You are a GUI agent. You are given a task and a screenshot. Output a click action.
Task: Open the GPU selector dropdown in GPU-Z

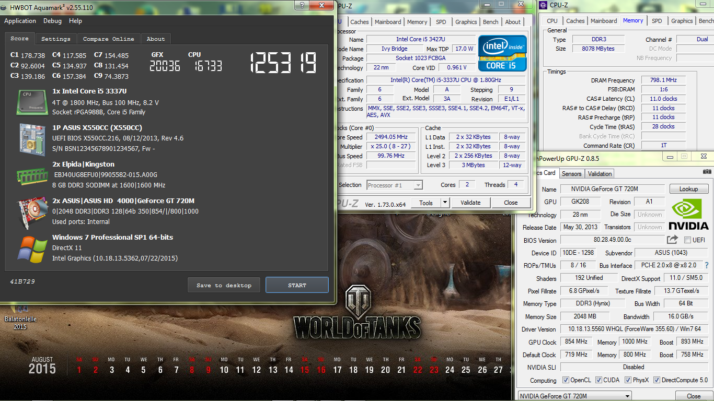[x=575, y=396]
